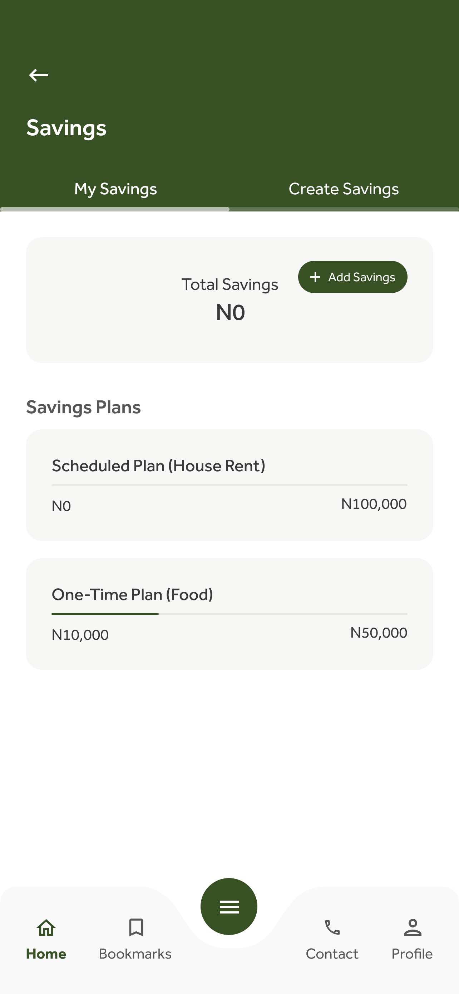The height and width of the screenshot is (994, 459).
Task: Open Bookmarks via the bookmark icon
Action: [x=135, y=927]
